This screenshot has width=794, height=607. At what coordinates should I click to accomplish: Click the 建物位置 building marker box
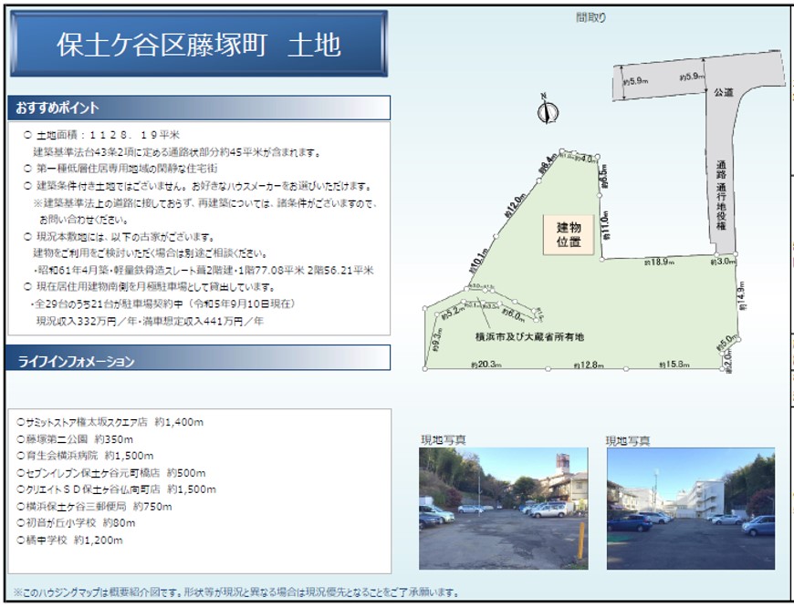pos(575,235)
